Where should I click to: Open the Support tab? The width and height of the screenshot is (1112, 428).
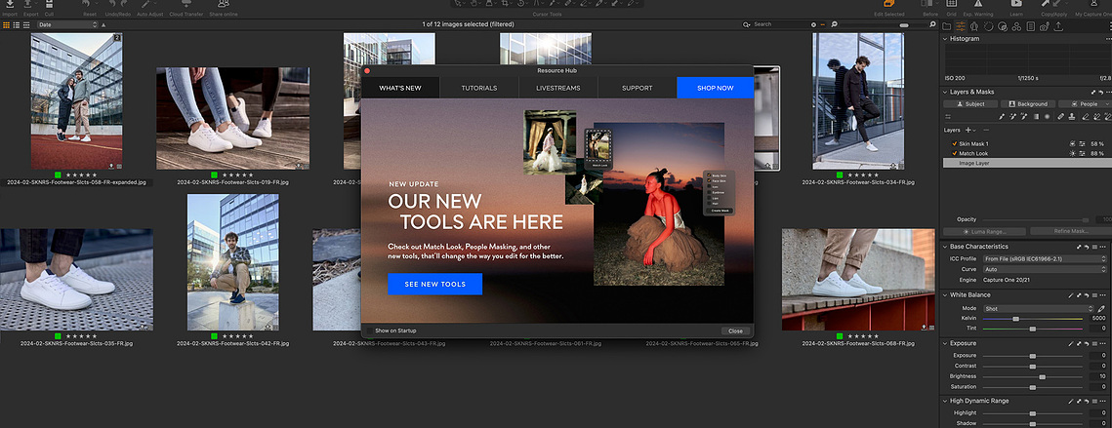(x=637, y=88)
